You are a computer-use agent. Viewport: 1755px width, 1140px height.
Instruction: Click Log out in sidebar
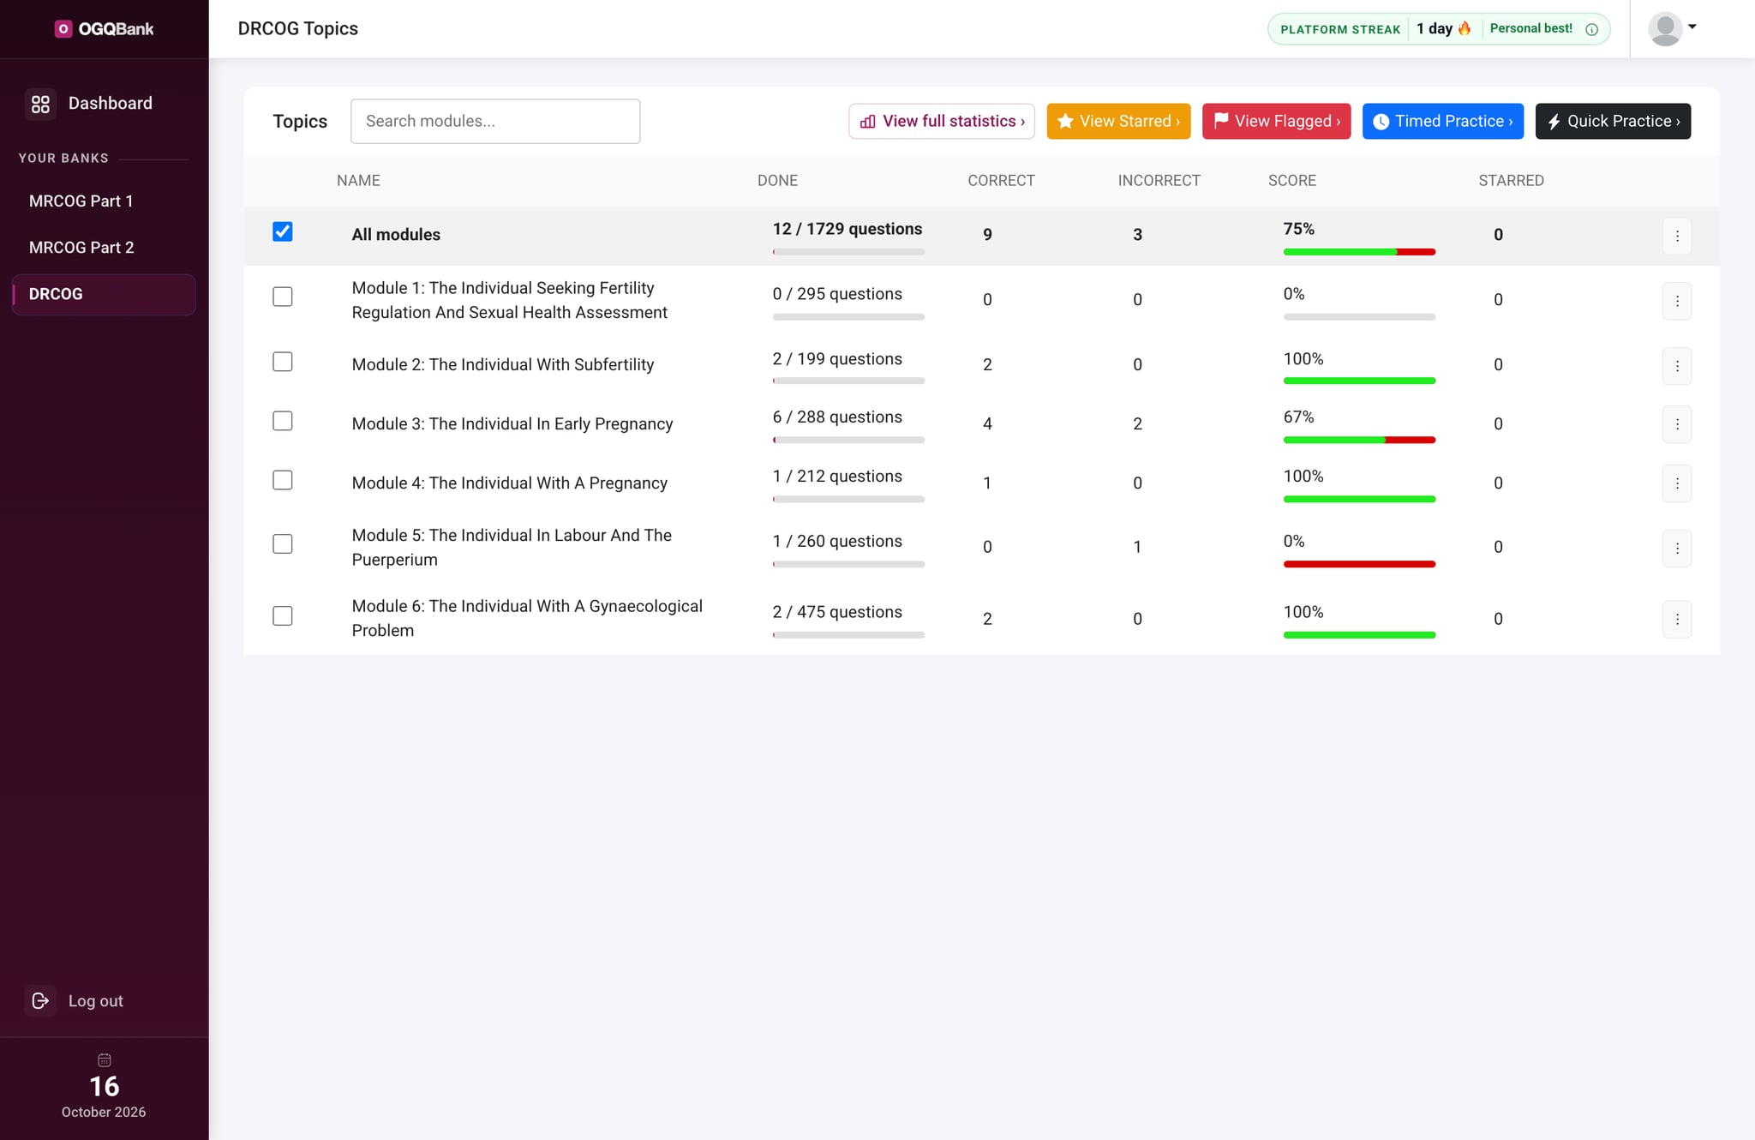pyautogui.click(x=95, y=1000)
